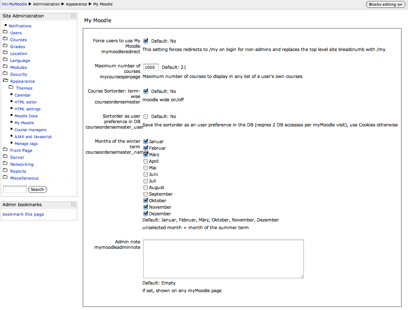
Task: Click the Miscellaneous folder icon
Action: coord(5,177)
